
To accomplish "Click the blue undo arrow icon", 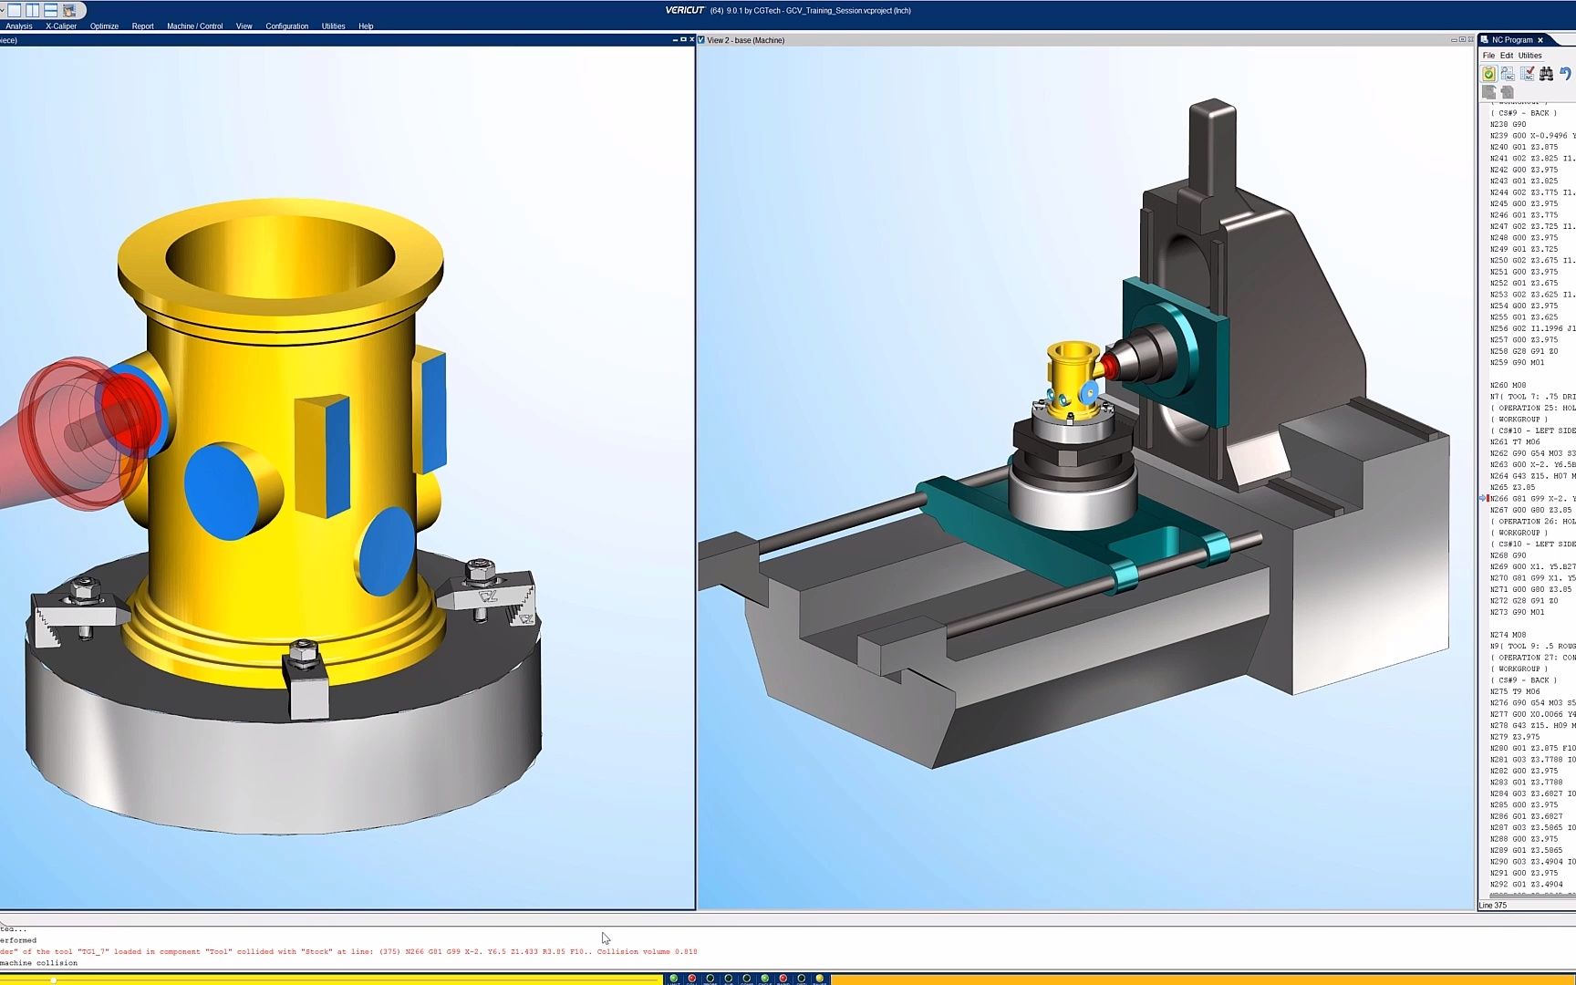I will [1566, 74].
